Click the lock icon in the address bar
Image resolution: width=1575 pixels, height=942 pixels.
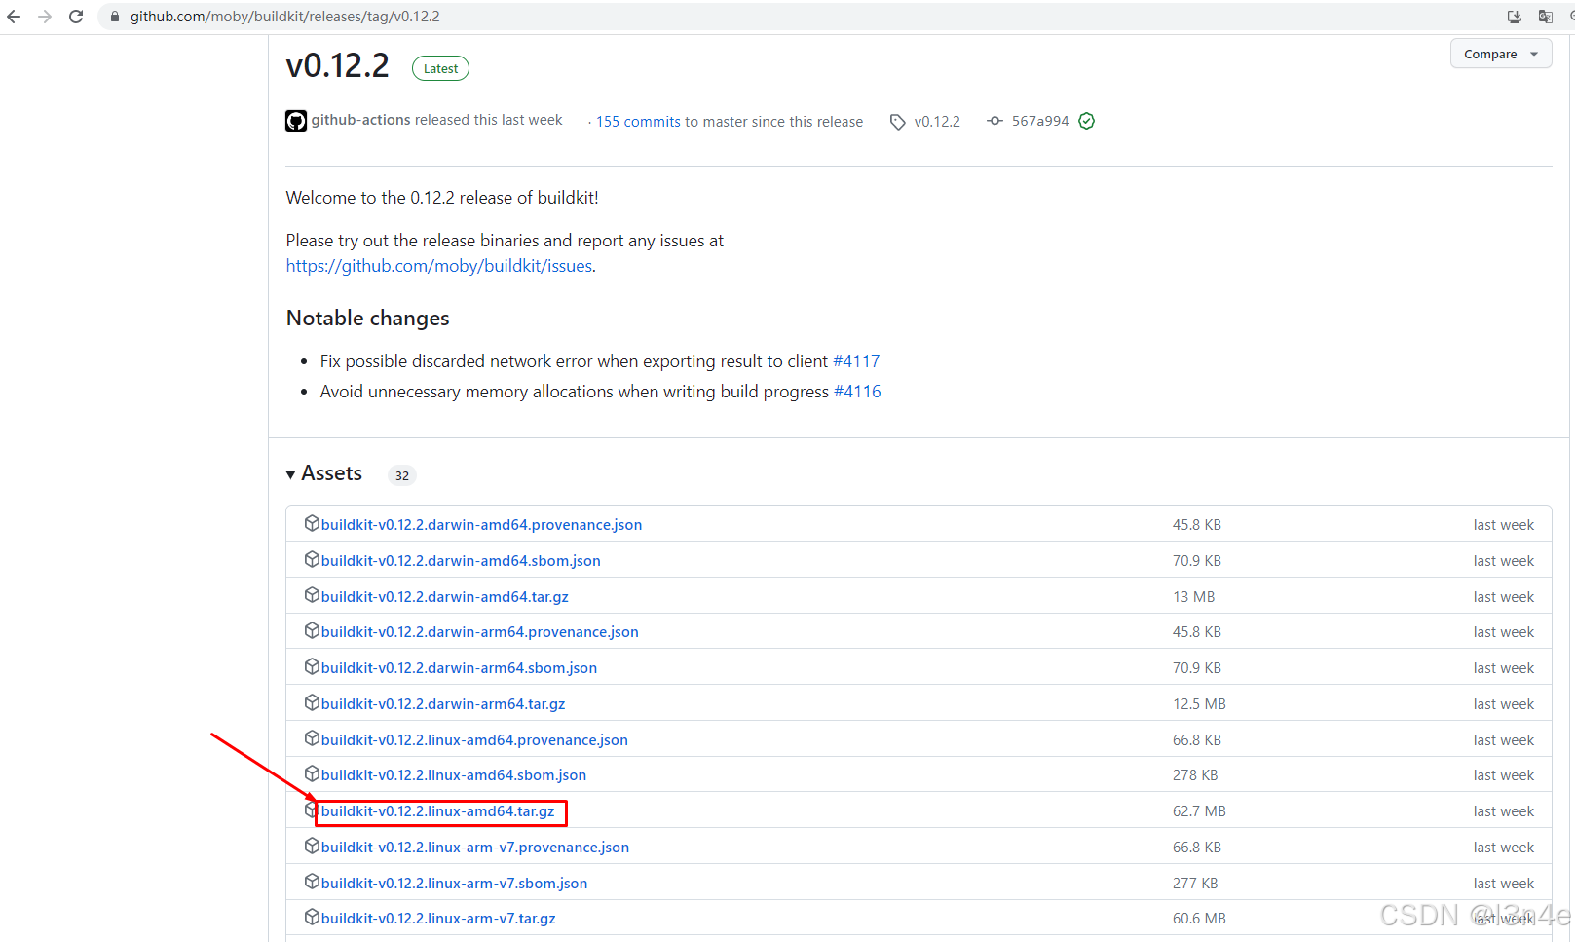113,16
